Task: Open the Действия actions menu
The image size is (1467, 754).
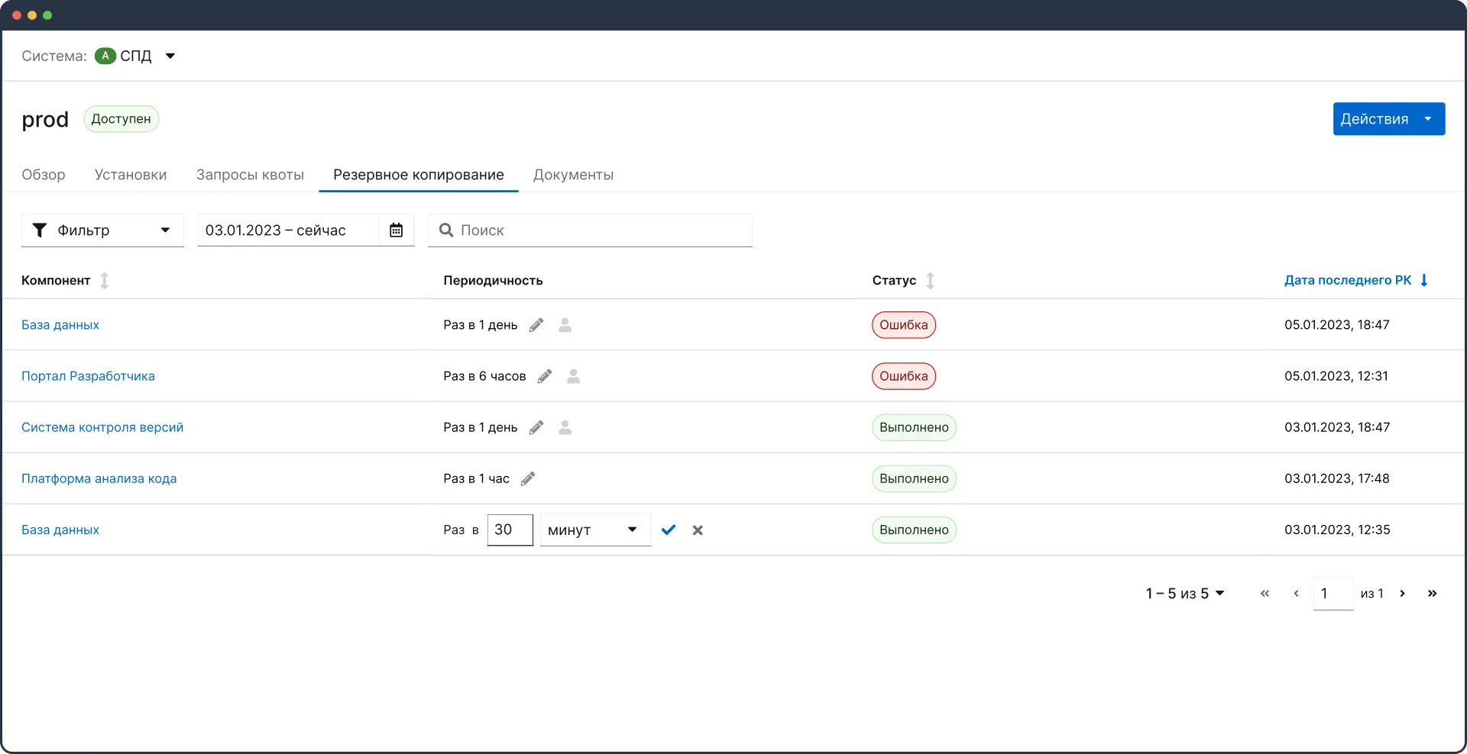Action: tap(1388, 119)
